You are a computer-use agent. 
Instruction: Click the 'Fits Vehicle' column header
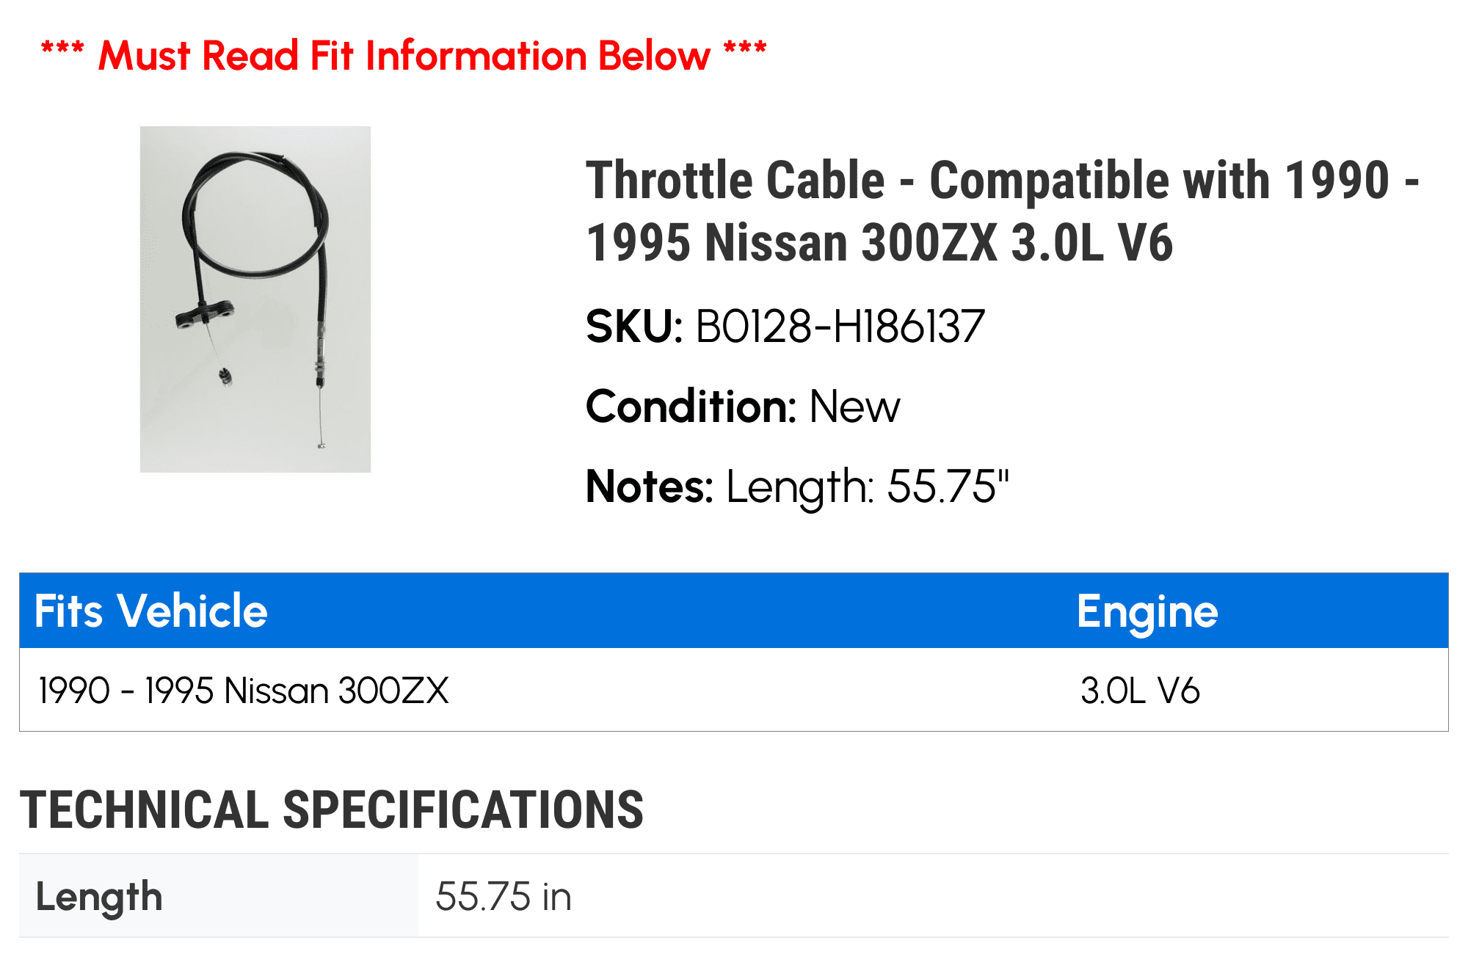[x=151, y=611]
